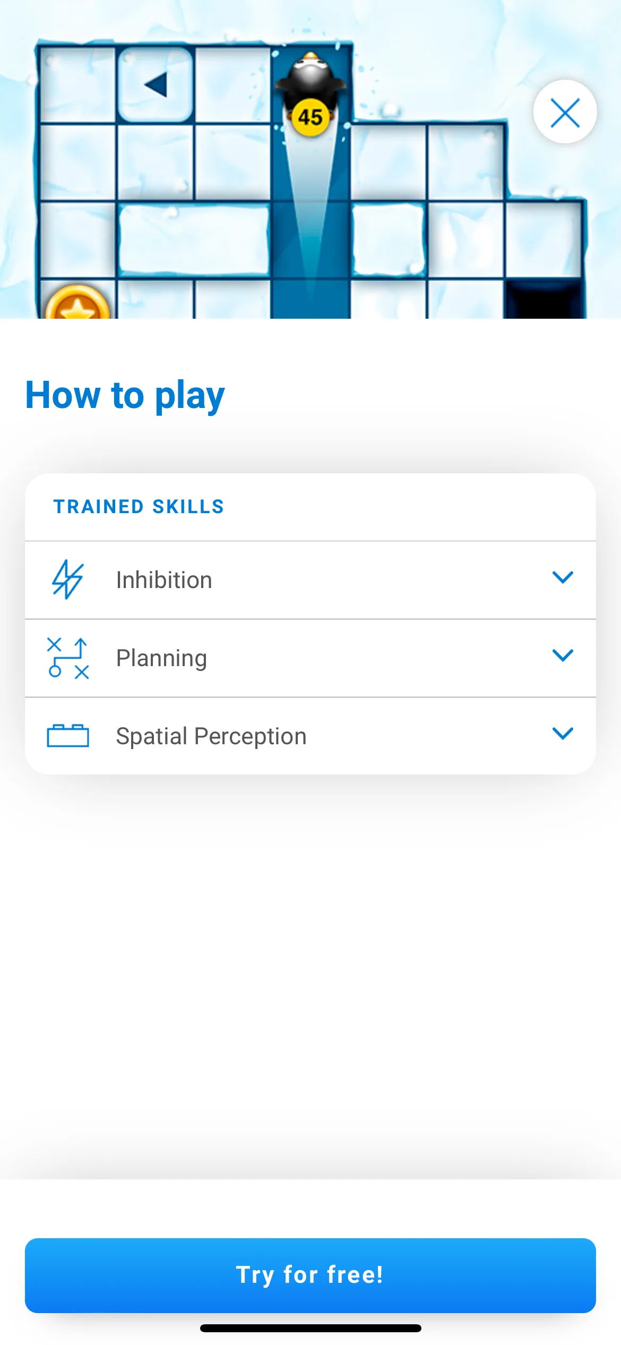This screenshot has width=621, height=1345.
Task: Tap the iOS home indicator bar
Action: click(310, 1328)
